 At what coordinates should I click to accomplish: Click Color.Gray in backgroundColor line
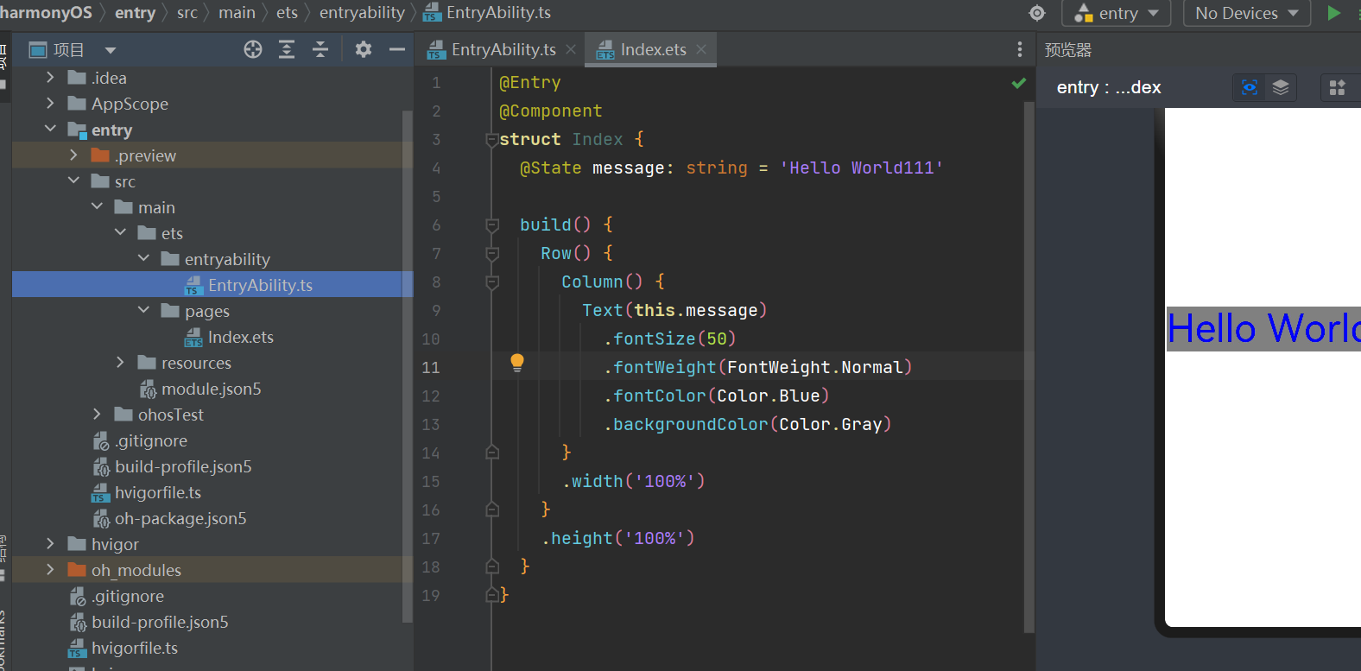tap(831, 424)
